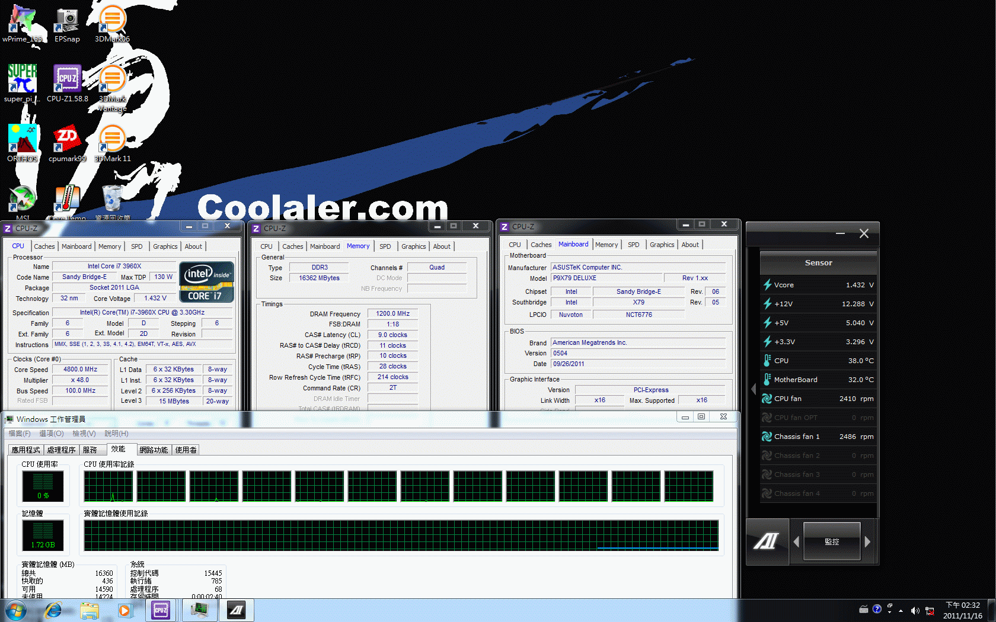Viewport: 996px width, 622px height.
Task: Click the AI Suite left arrow next to 監控
Action: (796, 541)
